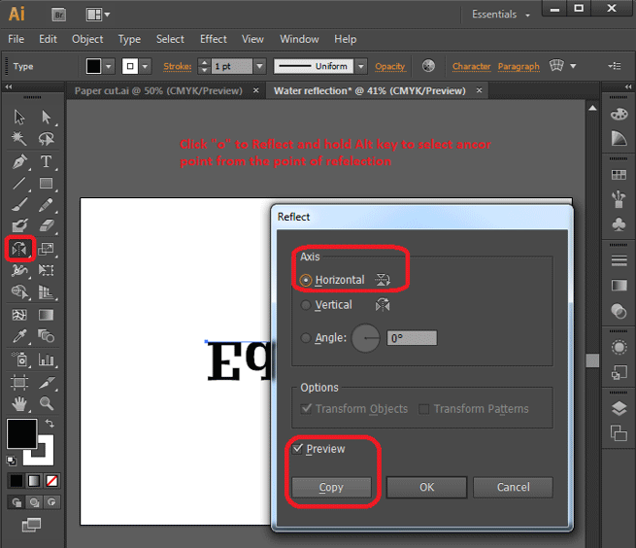Activate the Zoom tool
Viewport: 636px width, 548px height.
point(47,403)
